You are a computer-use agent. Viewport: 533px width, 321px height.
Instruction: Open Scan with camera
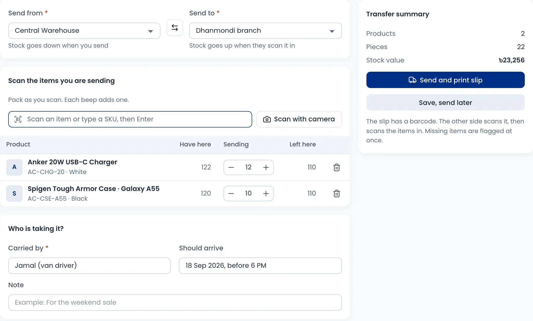point(299,119)
